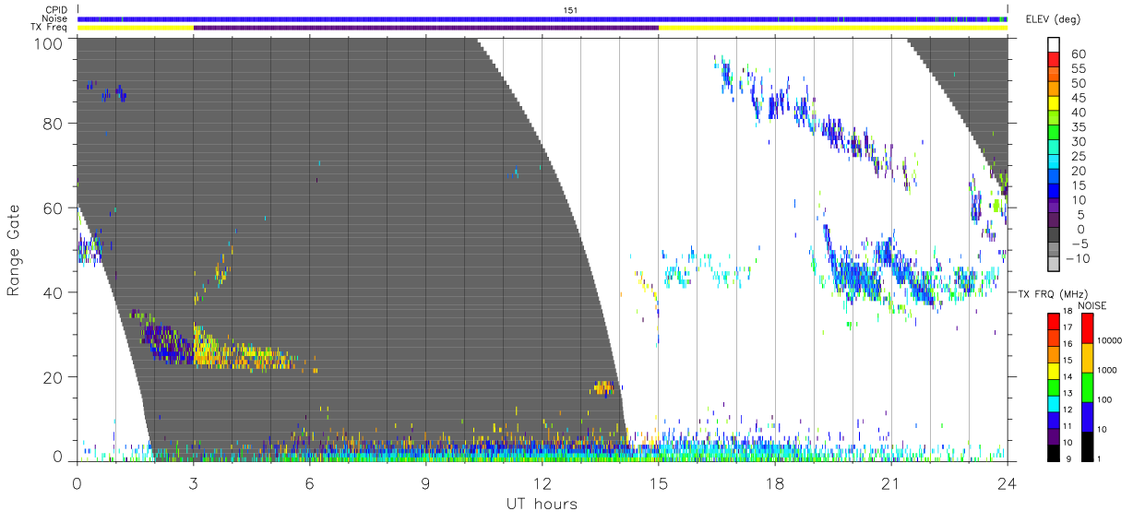Screen dimensions: 1133x523
Task: Click the small orange echo patch near 13.5 UT
Action: (x=603, y=387)
